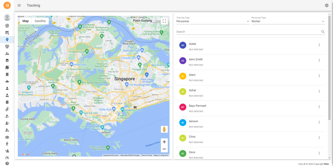Open the user profile avatar in sidebar
This screenshot has width=333, height=166.
(7, 18)
